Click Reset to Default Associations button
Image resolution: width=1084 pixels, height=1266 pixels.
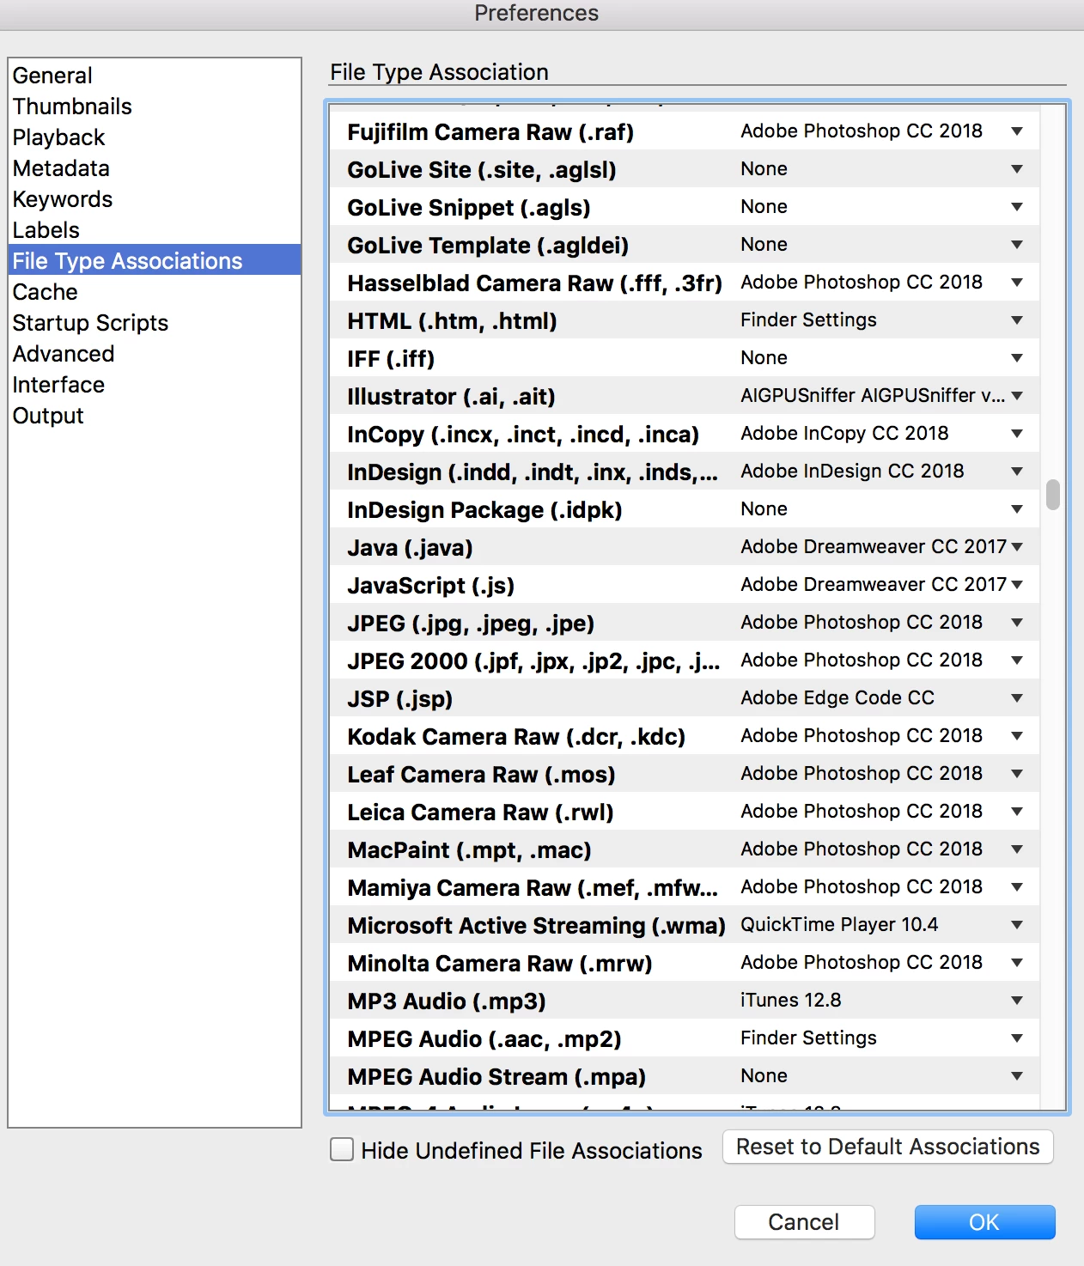887,1147
